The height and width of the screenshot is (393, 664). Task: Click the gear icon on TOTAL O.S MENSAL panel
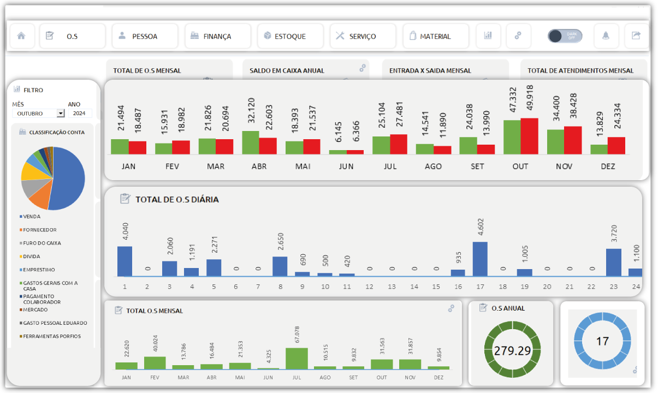[x=451, y=308]
